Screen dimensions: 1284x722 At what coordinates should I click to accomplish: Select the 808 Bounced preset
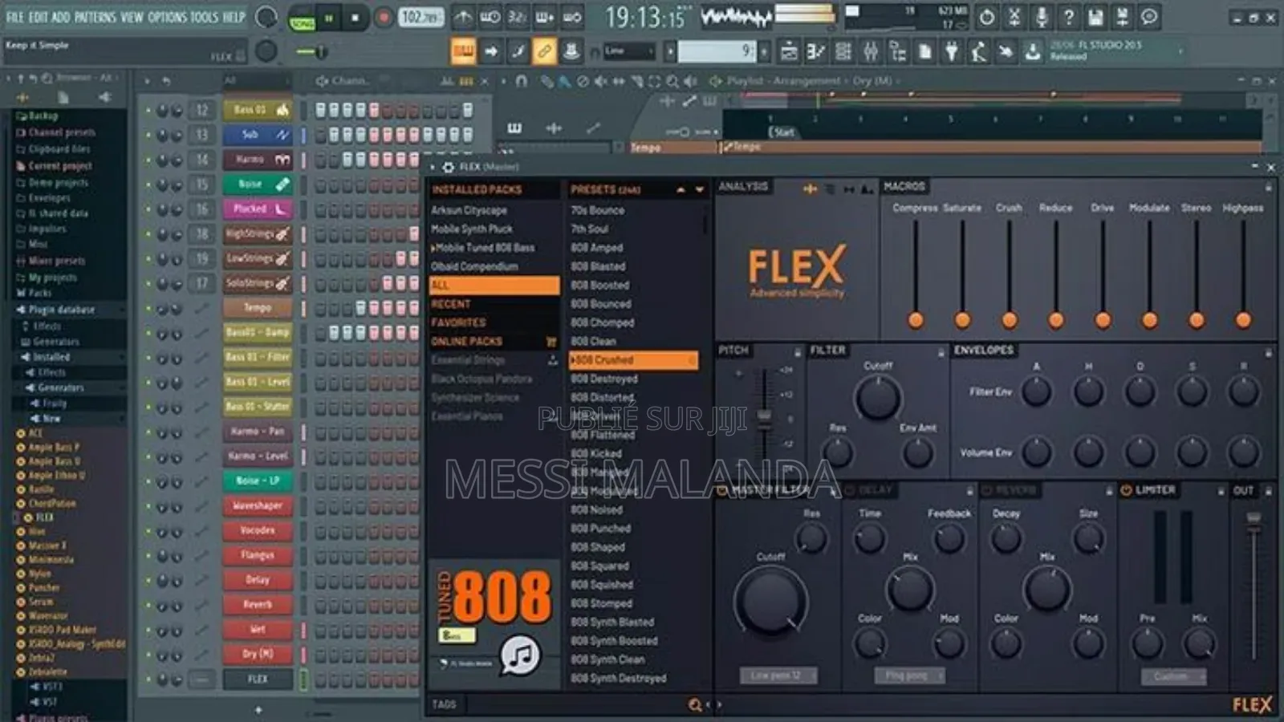[x=602, y=303]
